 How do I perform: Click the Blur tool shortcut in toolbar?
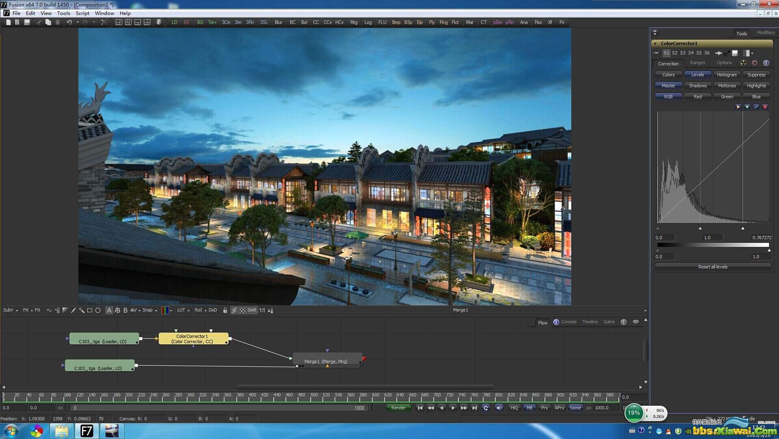[x=278, y=22]
